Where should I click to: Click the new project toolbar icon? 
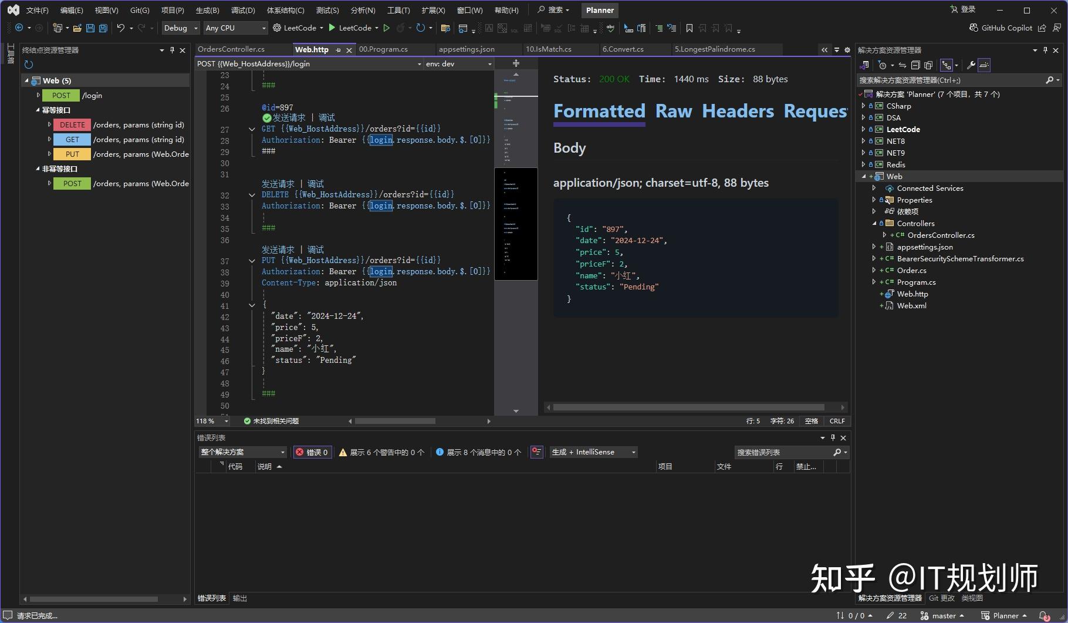pos(58,28)
